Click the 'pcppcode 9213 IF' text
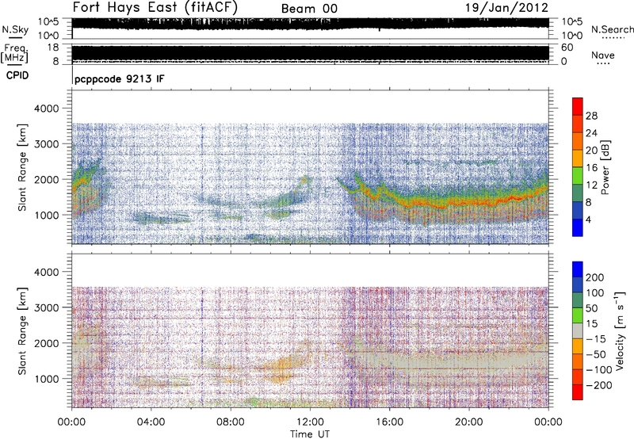The width and height of the screenshot is (634, 439). click(120, 78)
